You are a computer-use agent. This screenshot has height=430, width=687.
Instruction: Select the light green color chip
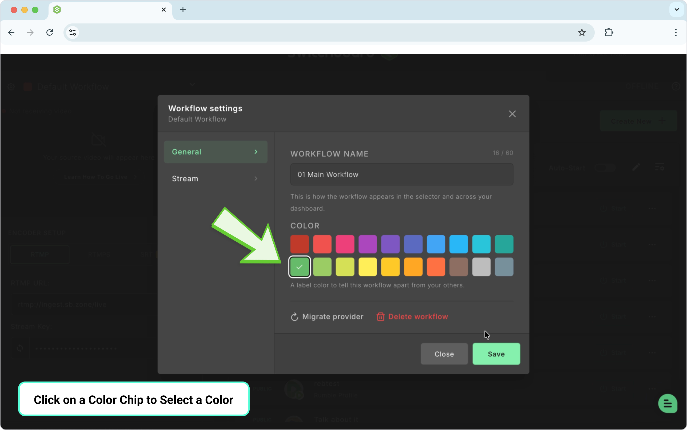point(322,267)
